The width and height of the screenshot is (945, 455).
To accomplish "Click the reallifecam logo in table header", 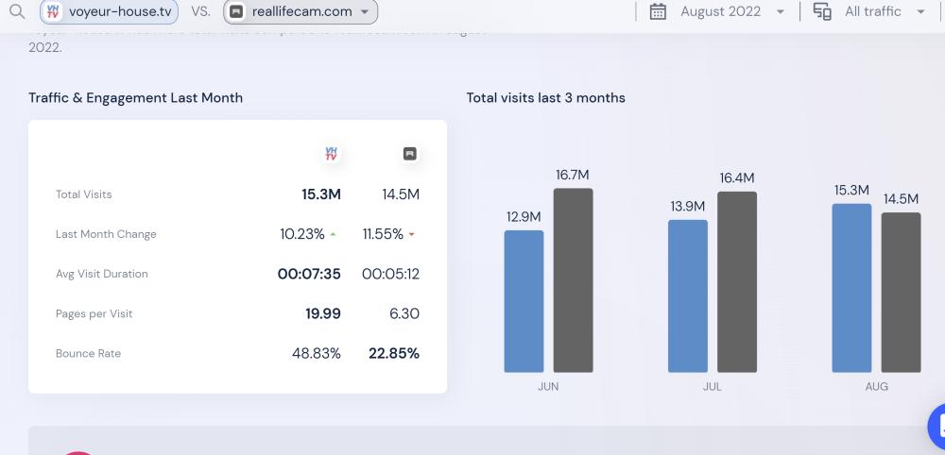I will click(410, 154).
